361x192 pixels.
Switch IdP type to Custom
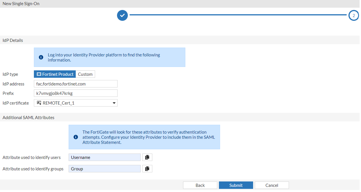[x=85, y=74]
